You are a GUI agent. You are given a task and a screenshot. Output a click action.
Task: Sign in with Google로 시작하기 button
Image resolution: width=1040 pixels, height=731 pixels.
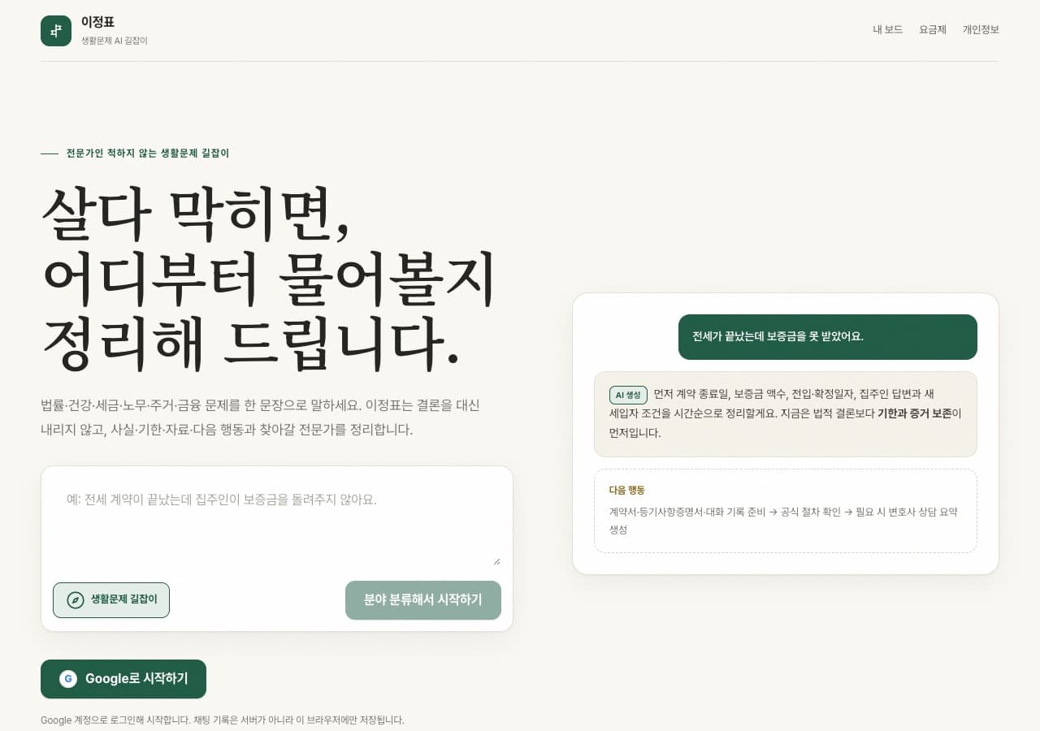pyautogui.click(x=123, y=679)
